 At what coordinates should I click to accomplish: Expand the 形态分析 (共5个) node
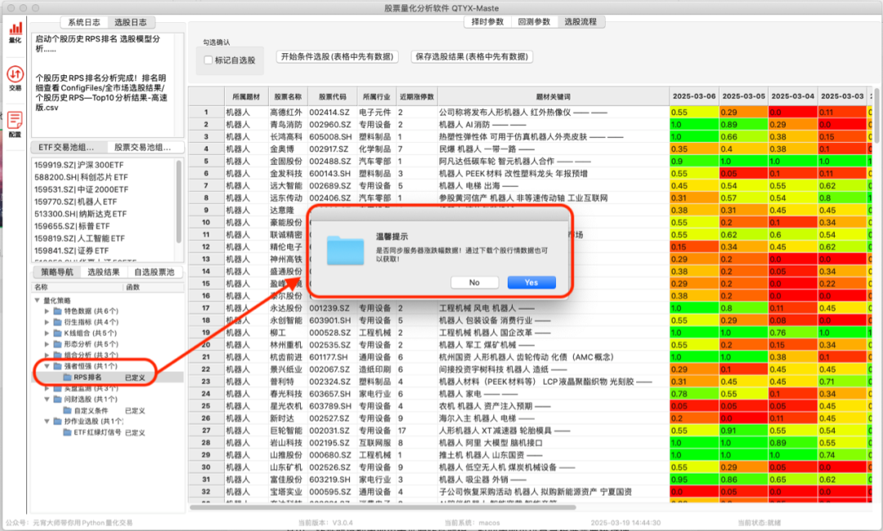pos(47,344)
